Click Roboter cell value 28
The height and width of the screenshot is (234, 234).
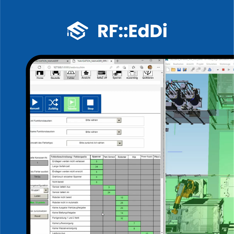[122, 203]
